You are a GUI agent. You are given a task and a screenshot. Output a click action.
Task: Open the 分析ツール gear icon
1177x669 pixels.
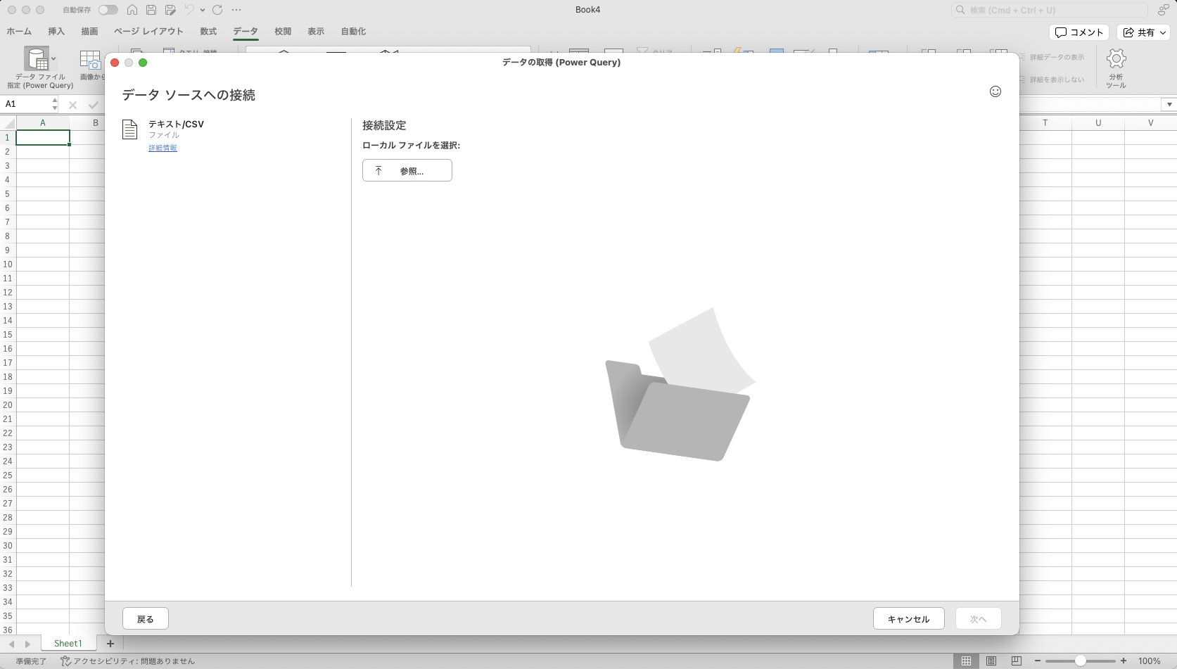(x=1116, y=58)
